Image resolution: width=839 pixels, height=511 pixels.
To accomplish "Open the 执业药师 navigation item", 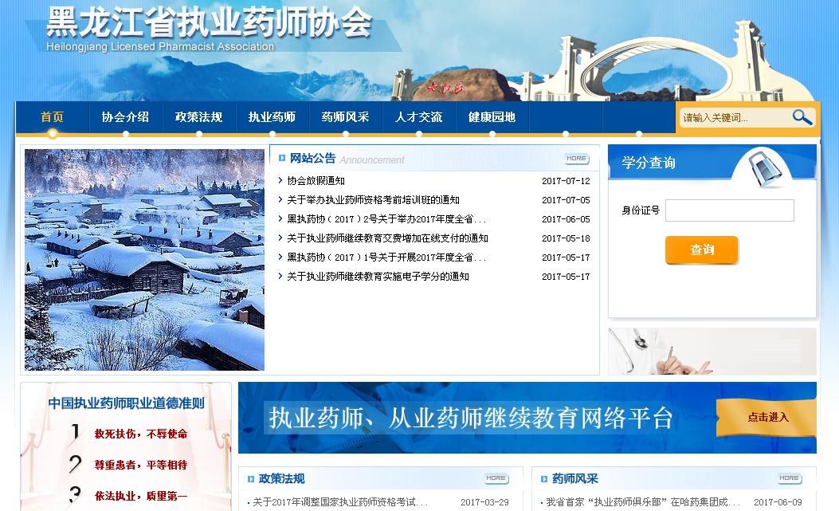I will 272,117.
